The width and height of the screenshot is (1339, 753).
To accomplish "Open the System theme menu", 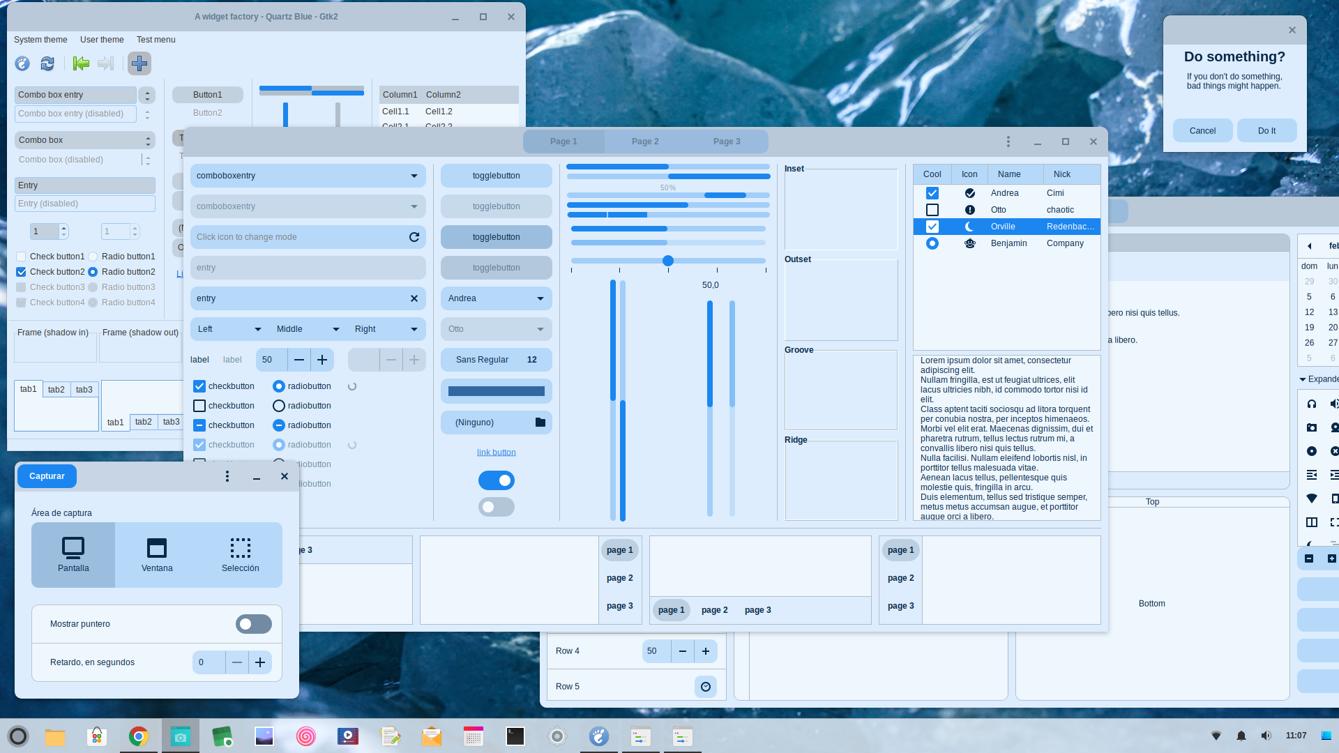I will point(40,40).
